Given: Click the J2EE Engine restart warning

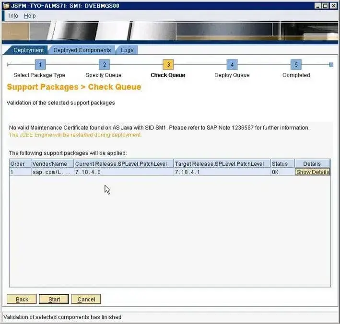Looking at the screenshot, I should (x=75, y=135).
